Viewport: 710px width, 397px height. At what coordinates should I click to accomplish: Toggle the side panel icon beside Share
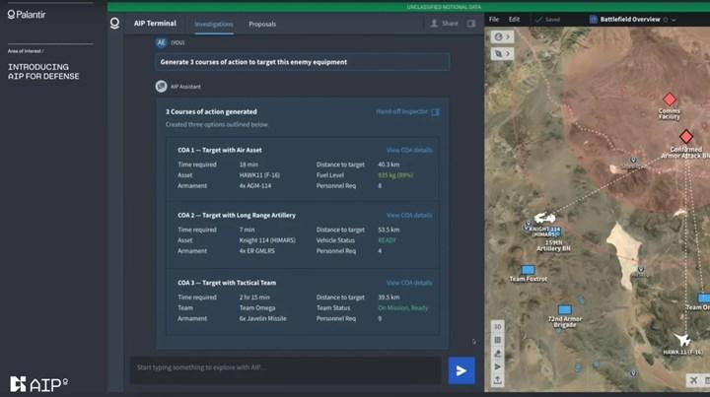(x=471, y=23)
